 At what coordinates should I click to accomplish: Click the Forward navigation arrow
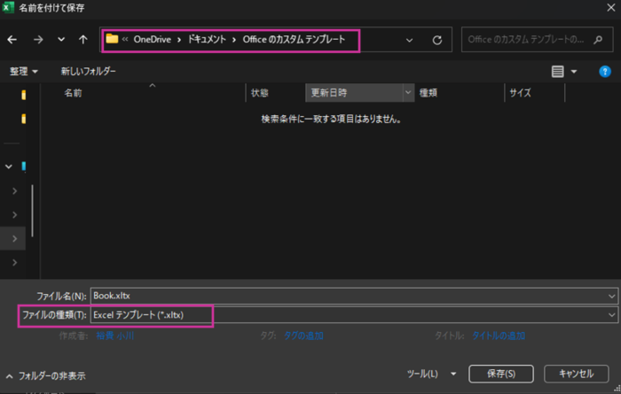pyautogui.click(x=37, y=40)
